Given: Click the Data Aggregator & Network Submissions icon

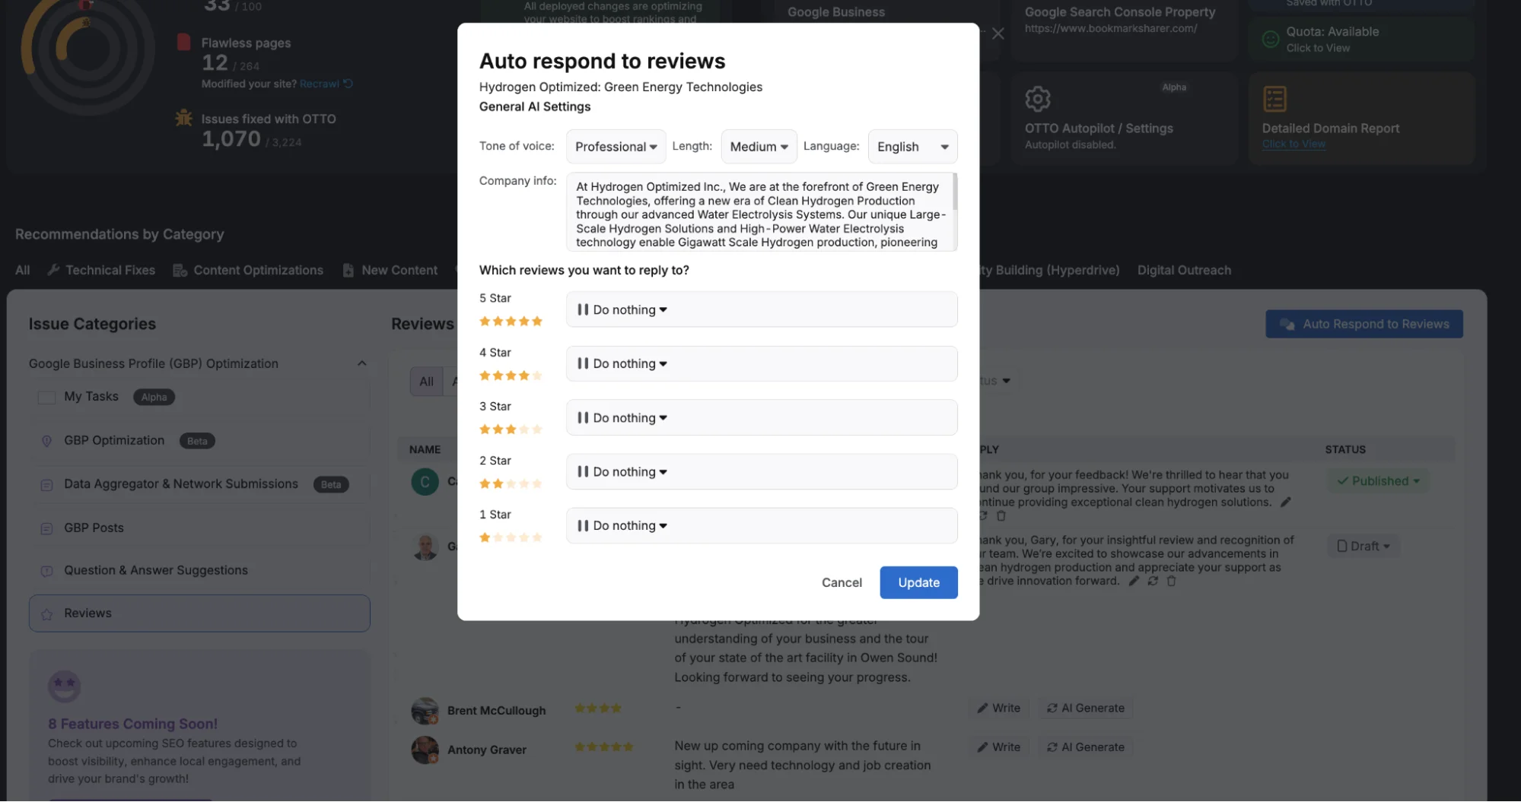Looking at the screenshot, I should tap(46, 484).
